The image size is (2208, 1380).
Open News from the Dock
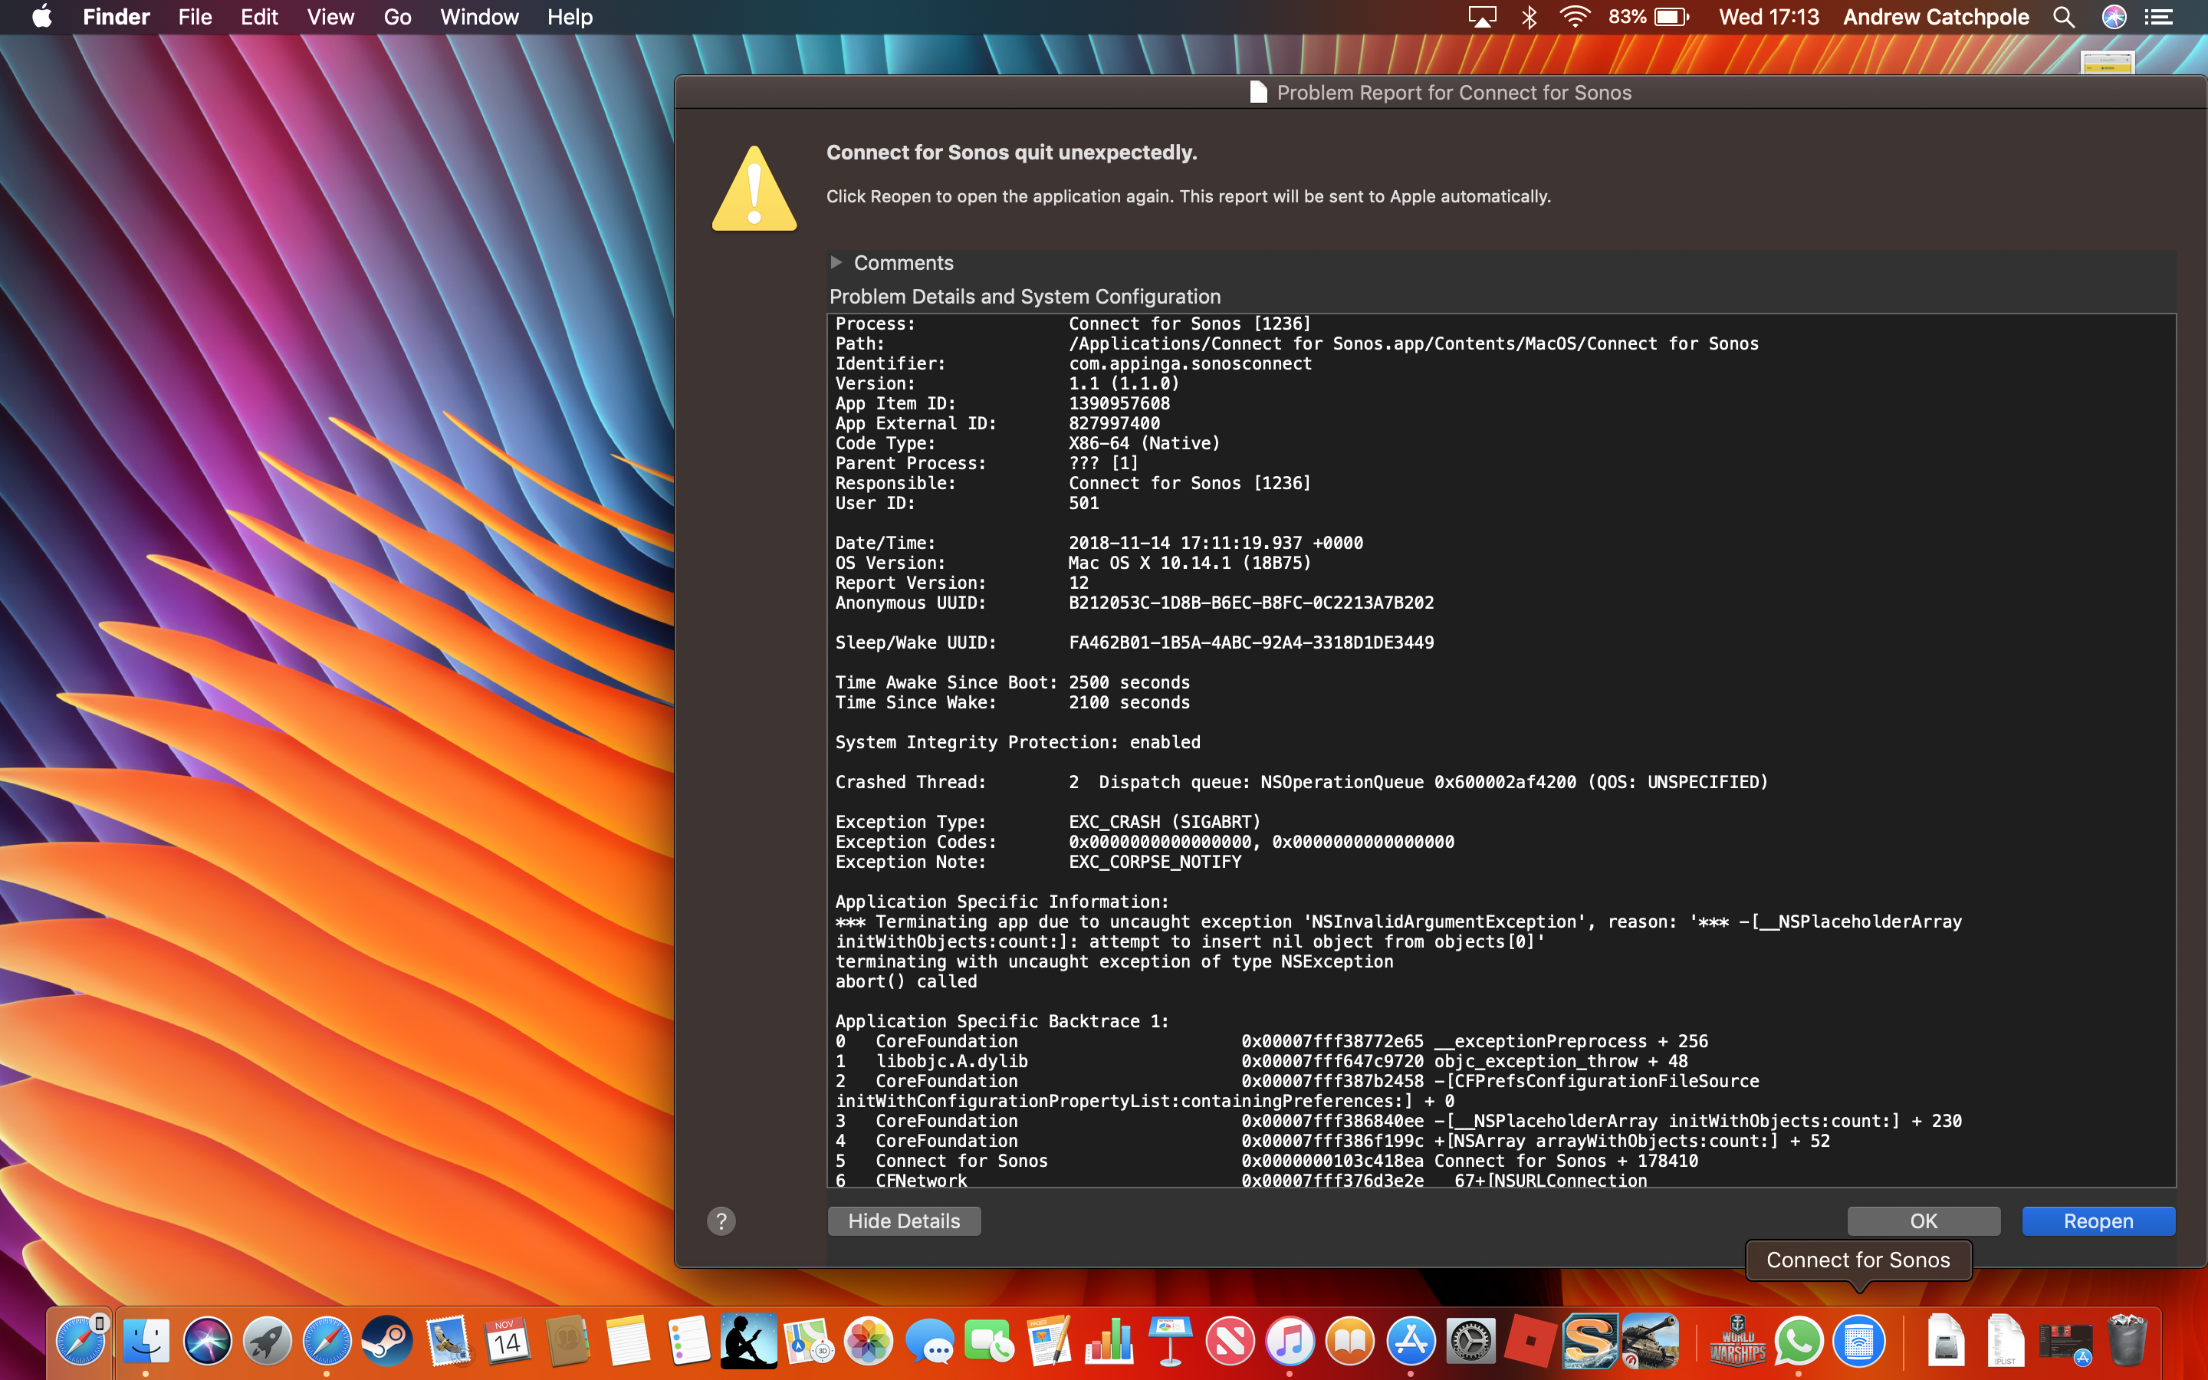(1230, 1342)
